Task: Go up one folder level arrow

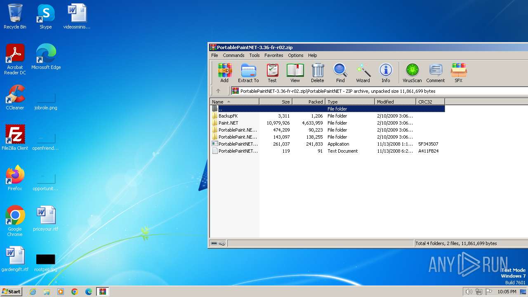Action: (x=218, y=91)
